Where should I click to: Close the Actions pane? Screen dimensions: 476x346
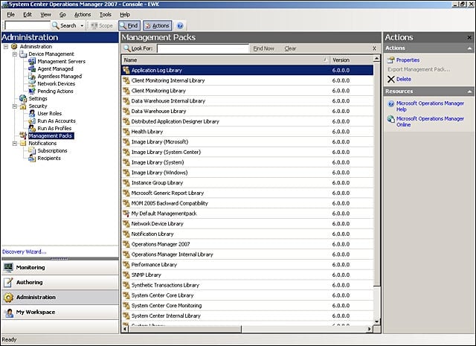(469, 38)
